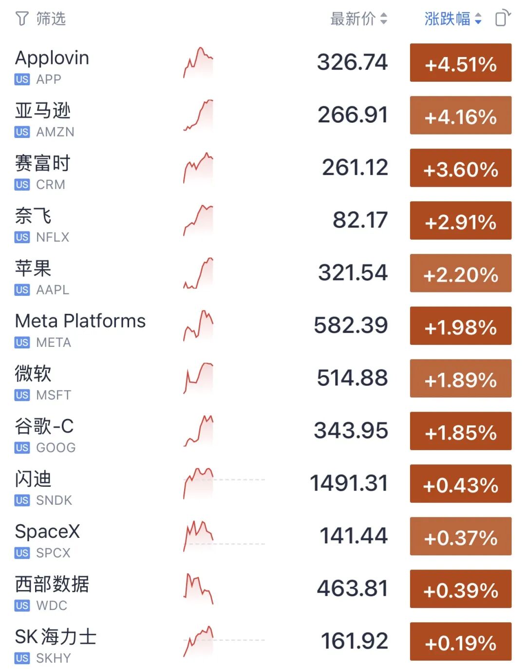This screenshot has width=526, height=669.
Task: Open 谷歌-C GOOG stock details
Action: click(263, 431)
